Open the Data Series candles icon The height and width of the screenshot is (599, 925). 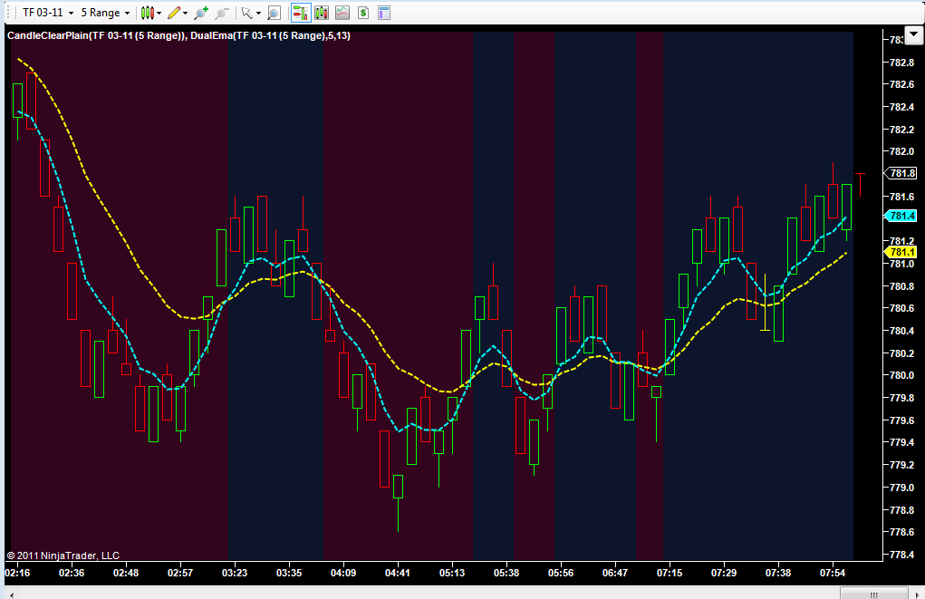coord(322,13)
